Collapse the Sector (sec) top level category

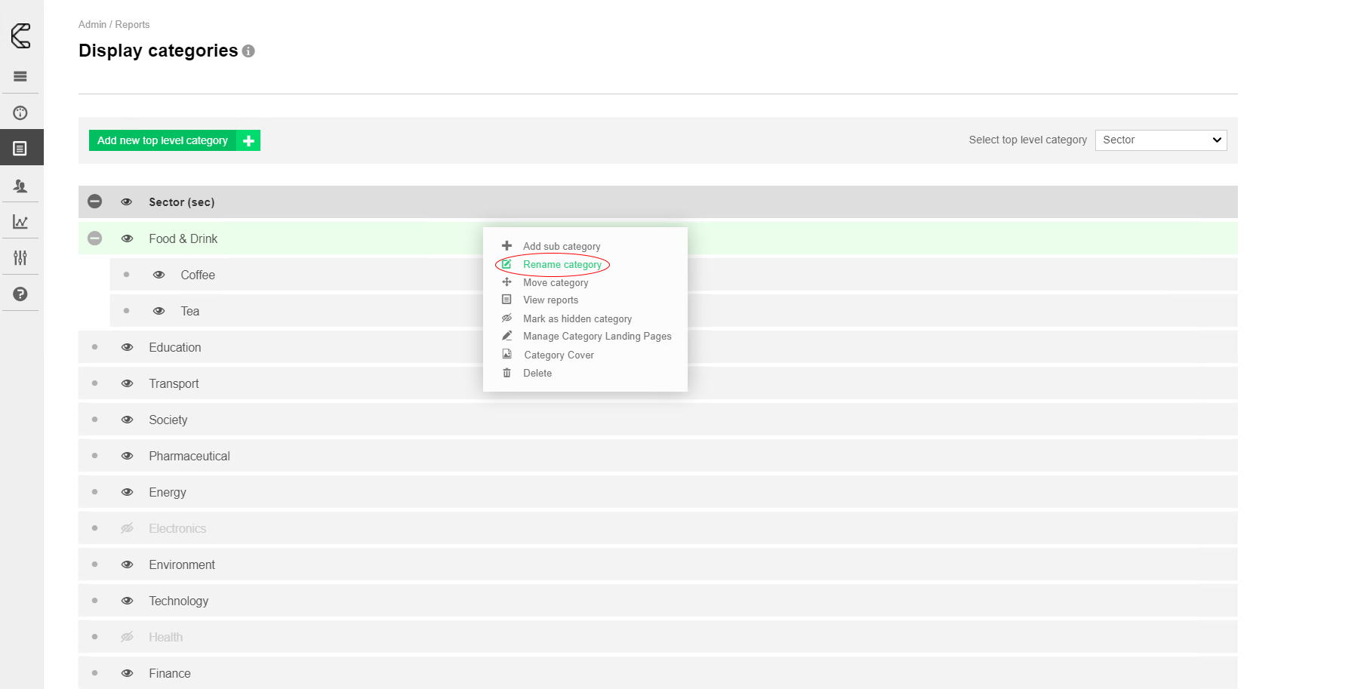pos(94,201)
